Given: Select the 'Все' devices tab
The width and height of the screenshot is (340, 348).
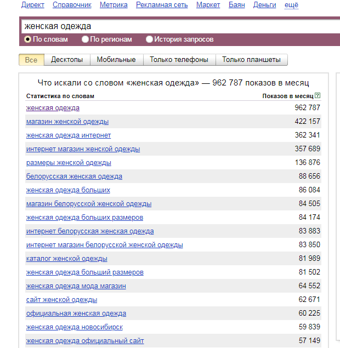Looking at the screenshot, I should [x=31, y=60].
